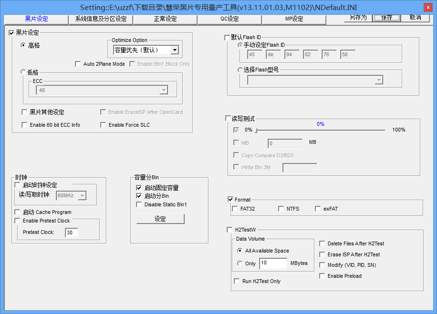Image resolution: width=437 pixels, height=314 pixels.
Task: Select All Available Space radio button
Action: pos(239,251)
